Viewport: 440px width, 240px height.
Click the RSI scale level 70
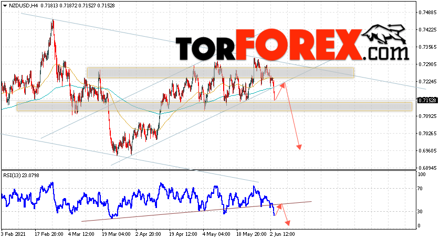click(420, 189)
